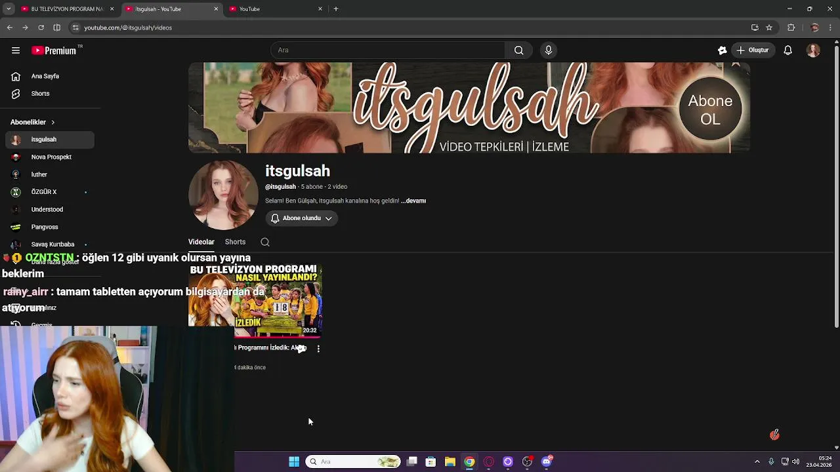Open ÖZGÜR X subscription channel
Image resolution: width=840 pixels, height=472 pixels.
[50, 192]
